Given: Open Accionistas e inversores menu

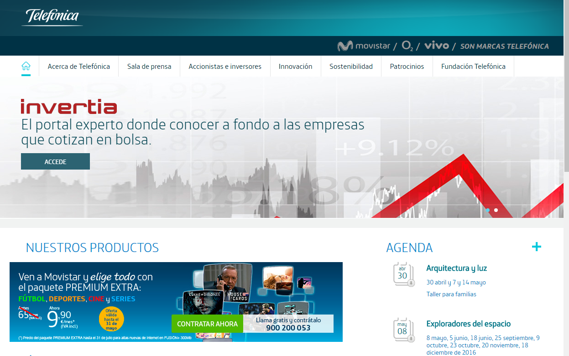Looking at the screenshot, I should pos(225,66).
